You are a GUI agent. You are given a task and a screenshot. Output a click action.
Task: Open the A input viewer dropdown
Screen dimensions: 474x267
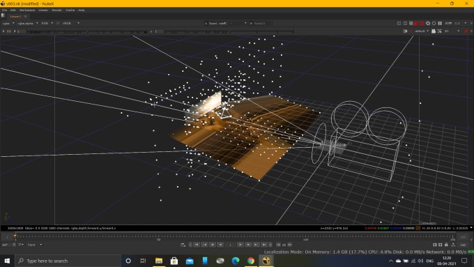[x=225, y=23]
